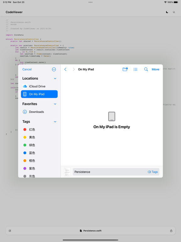The image size is (181, 242).
Task: Open the ellipsis more options circle
Action: click(x=54, y=69)
